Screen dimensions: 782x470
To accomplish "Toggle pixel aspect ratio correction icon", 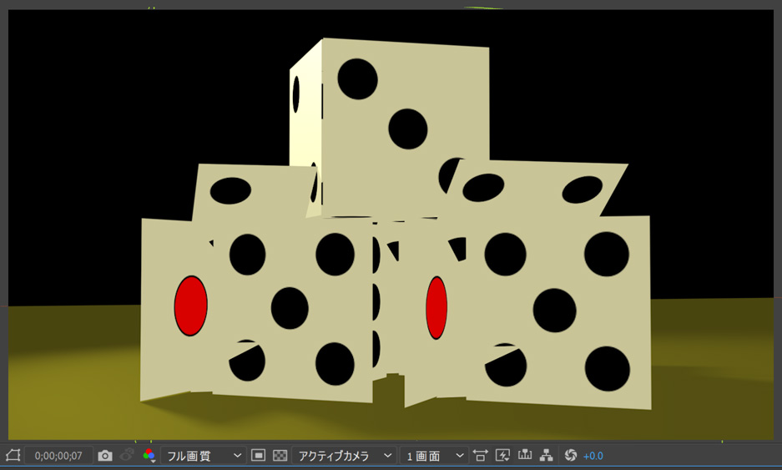I will [481, 455].
